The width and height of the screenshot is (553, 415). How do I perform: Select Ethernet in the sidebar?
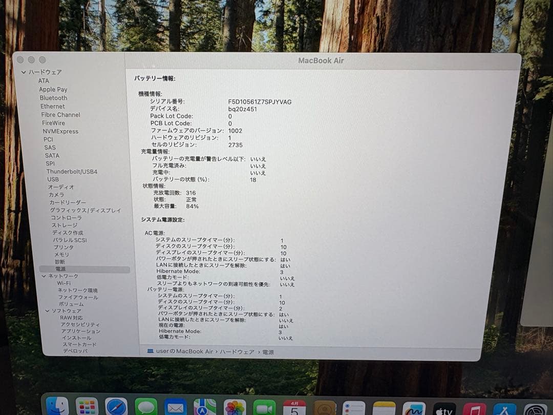pyautogui.click(x=53, y=107)
